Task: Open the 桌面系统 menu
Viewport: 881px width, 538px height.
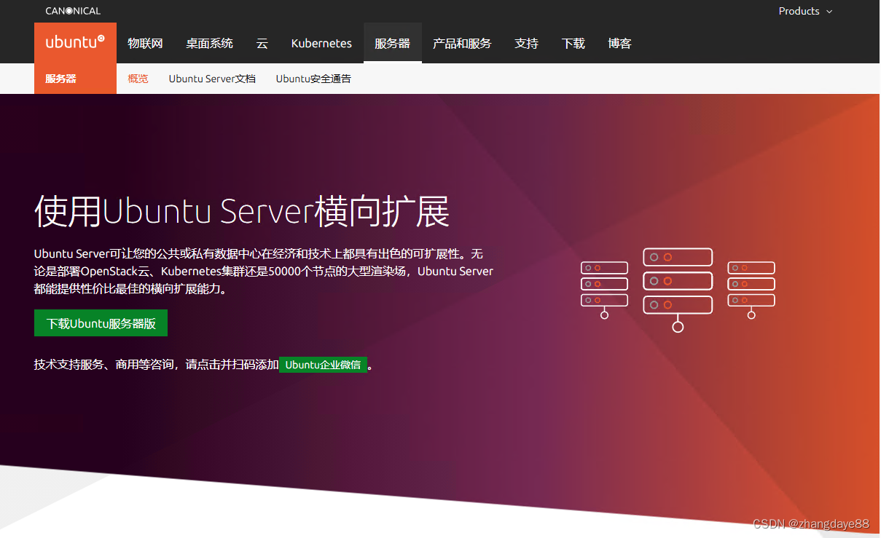Action: (x=209, y=44)
